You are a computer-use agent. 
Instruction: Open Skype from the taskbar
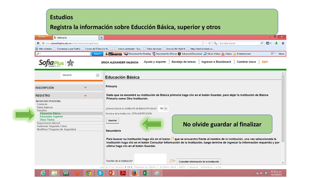click(100, 173)
